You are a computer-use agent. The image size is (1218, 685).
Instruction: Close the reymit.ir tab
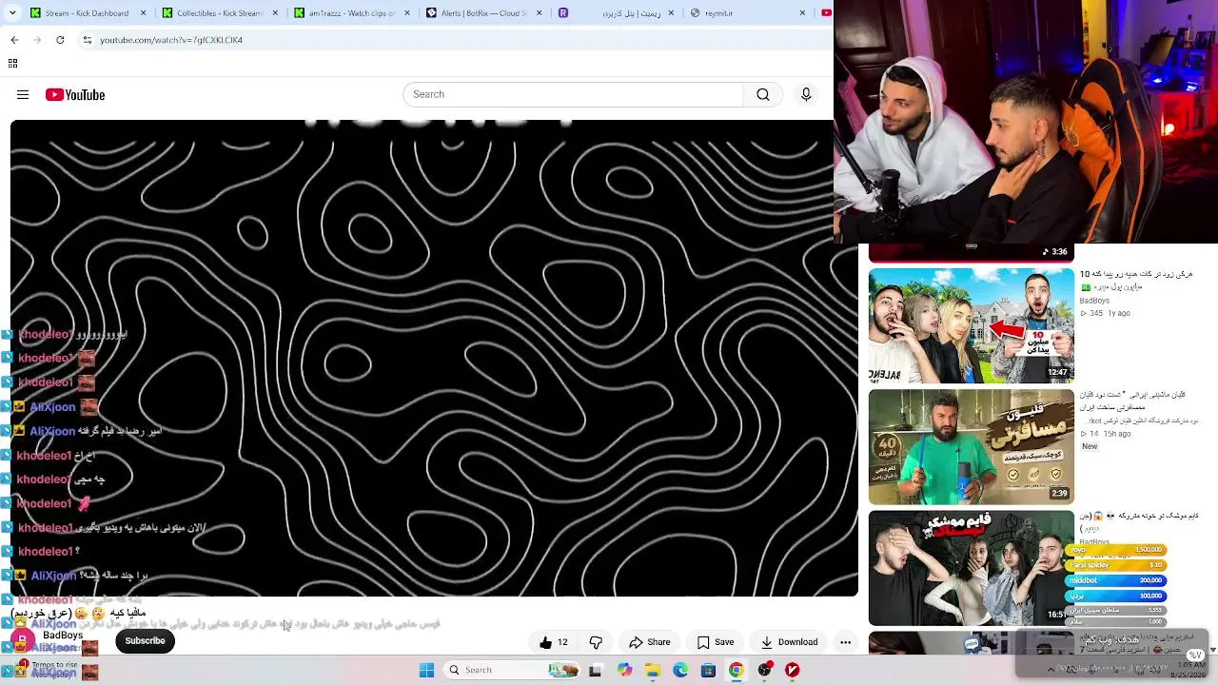[x=802, y=13]
